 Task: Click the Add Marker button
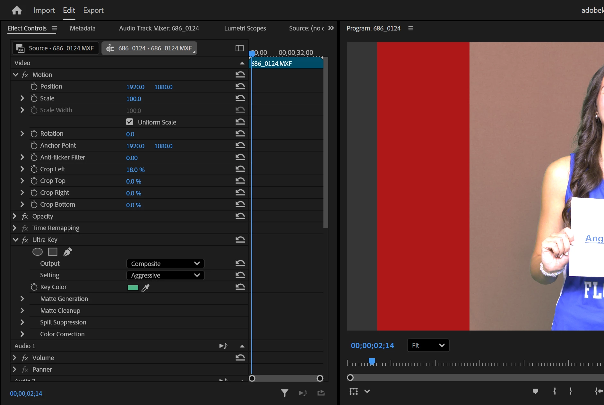click(x=535, y=391)
